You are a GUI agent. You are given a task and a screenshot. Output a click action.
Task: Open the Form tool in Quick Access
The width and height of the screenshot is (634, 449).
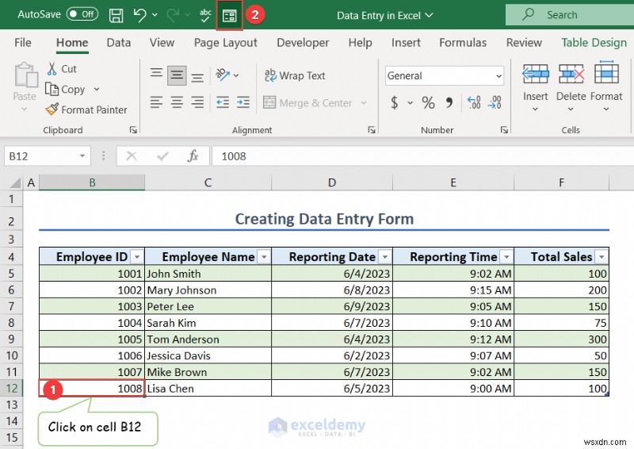click(229, 15)
